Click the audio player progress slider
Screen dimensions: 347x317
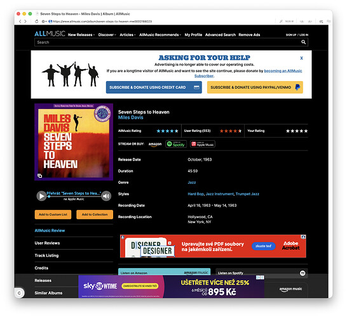point(74,197)
